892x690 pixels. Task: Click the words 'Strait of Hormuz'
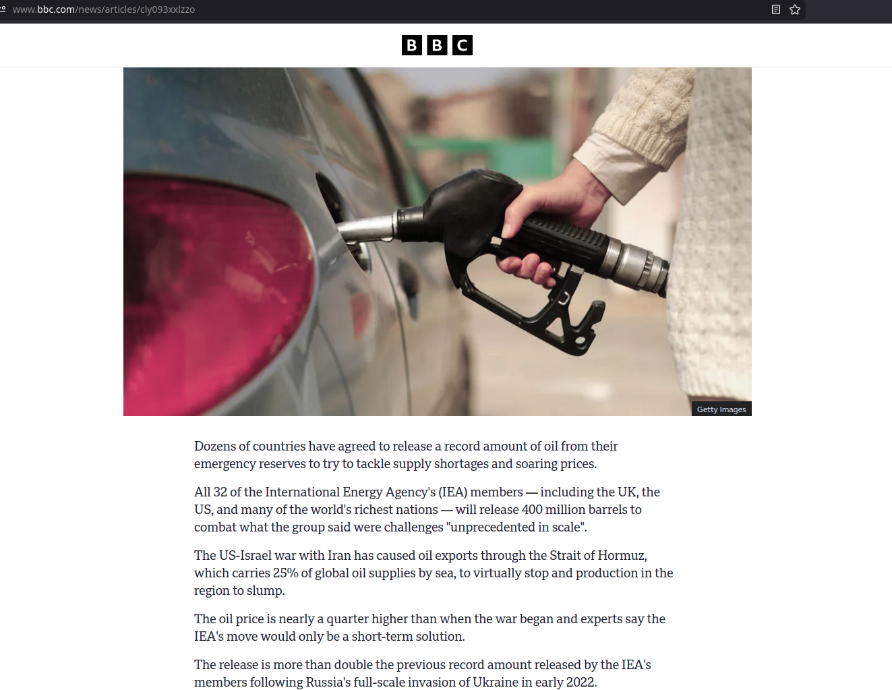pos(598,555)
